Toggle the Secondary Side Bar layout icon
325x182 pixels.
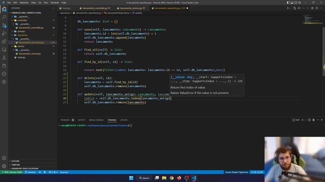296,3
